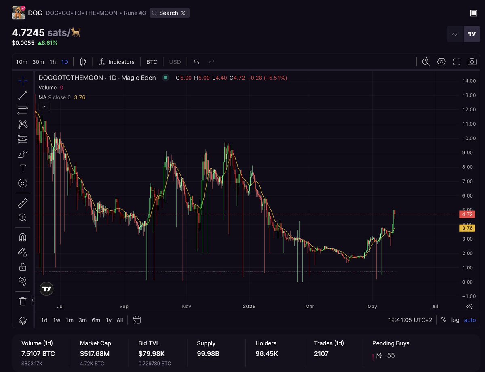Open the emoji icons tool
Screen dimensions: 485x372
23,183
